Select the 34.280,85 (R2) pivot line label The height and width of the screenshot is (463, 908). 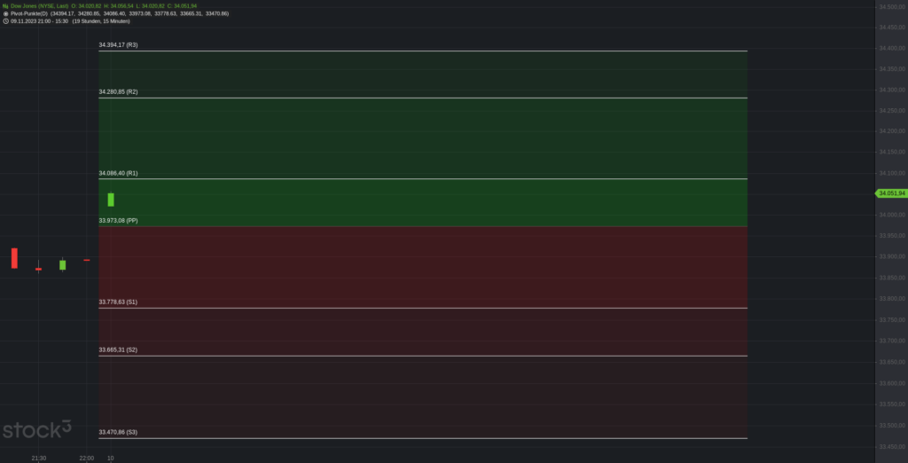[x=118, y=91]
